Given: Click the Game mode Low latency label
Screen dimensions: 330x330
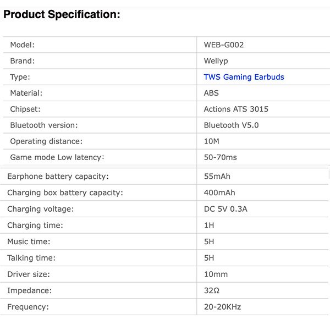Looking at the screenshot, I should pyautogui.click(x=57, y=157).
